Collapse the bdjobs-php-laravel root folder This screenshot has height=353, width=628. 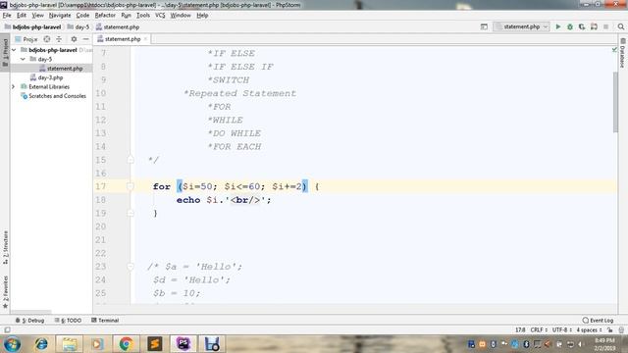point(14,50)
